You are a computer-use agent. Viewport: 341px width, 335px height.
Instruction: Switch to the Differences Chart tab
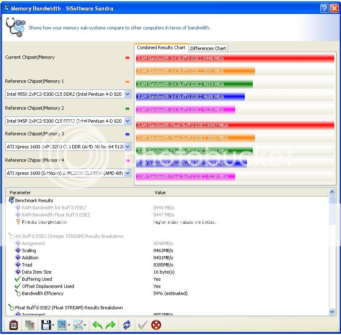pos(208,48)
